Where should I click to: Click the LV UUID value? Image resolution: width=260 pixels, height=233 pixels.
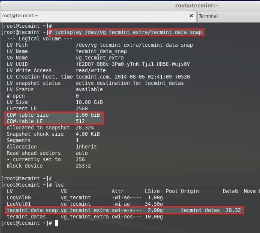pos(132,64)
